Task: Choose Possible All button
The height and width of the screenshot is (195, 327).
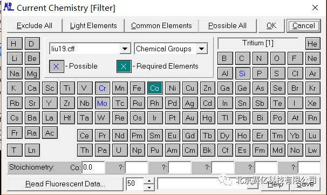Action: (227, 26)
